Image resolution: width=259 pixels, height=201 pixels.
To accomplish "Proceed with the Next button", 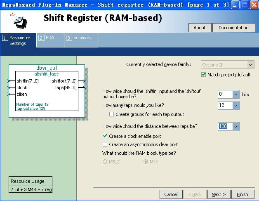I will pos(219,194).
